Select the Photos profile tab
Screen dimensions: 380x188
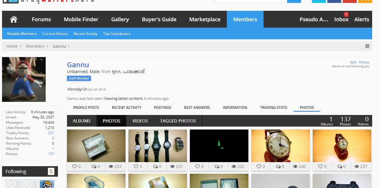tap(307, 107)
